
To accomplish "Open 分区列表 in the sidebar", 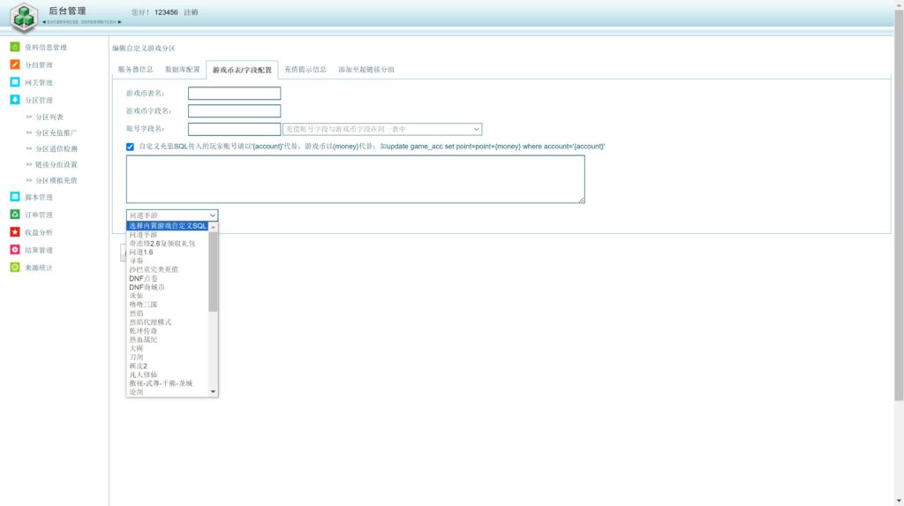I will click(x=49, y=117).
